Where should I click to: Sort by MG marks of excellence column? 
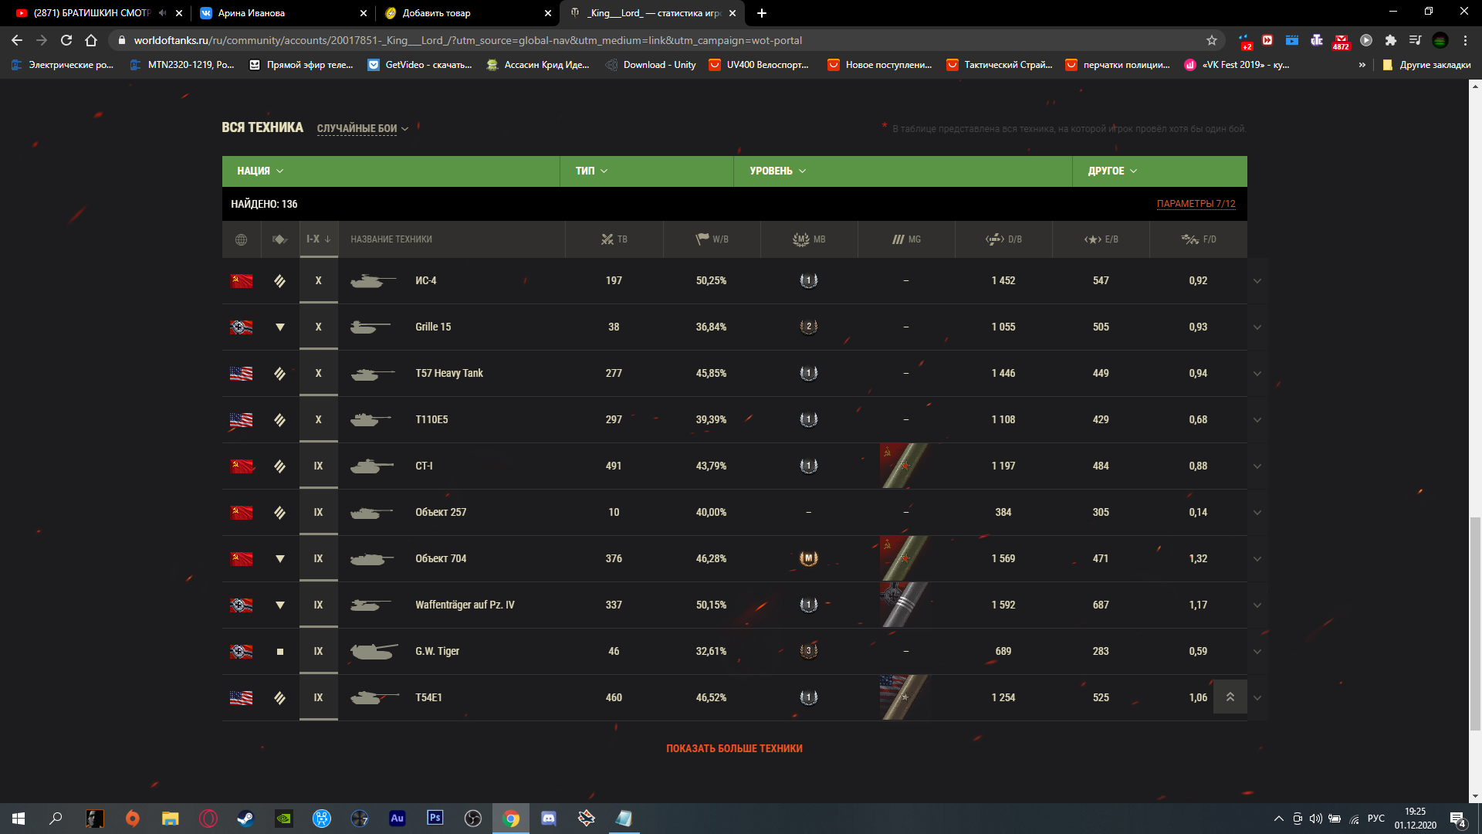coord(906,239)
